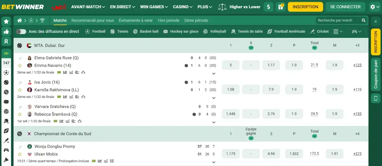Select the live broadcast icon above 747

click(6, 53)
